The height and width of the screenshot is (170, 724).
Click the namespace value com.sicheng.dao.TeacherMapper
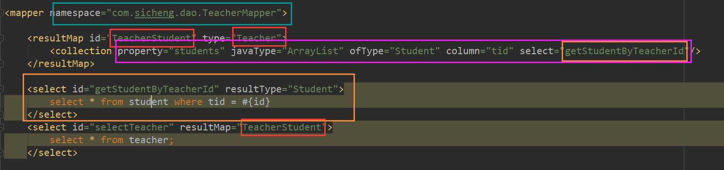(193, 13)
